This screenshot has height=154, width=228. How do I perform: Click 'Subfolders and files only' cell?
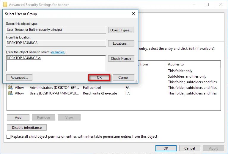point(187,76)
